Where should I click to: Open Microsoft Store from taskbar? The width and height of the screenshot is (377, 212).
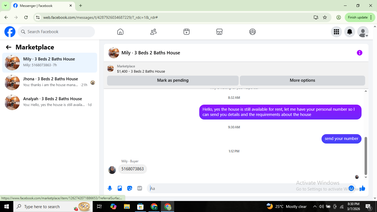(140, 206)
